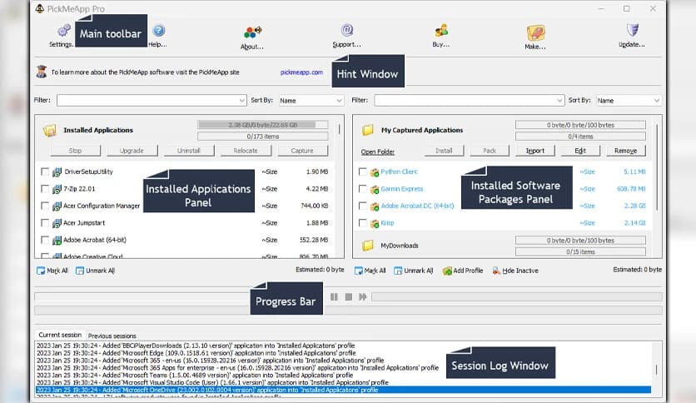Screen dimensions: 696x403
Task: Open the left Filter combo box
Action: pos(151,100)
